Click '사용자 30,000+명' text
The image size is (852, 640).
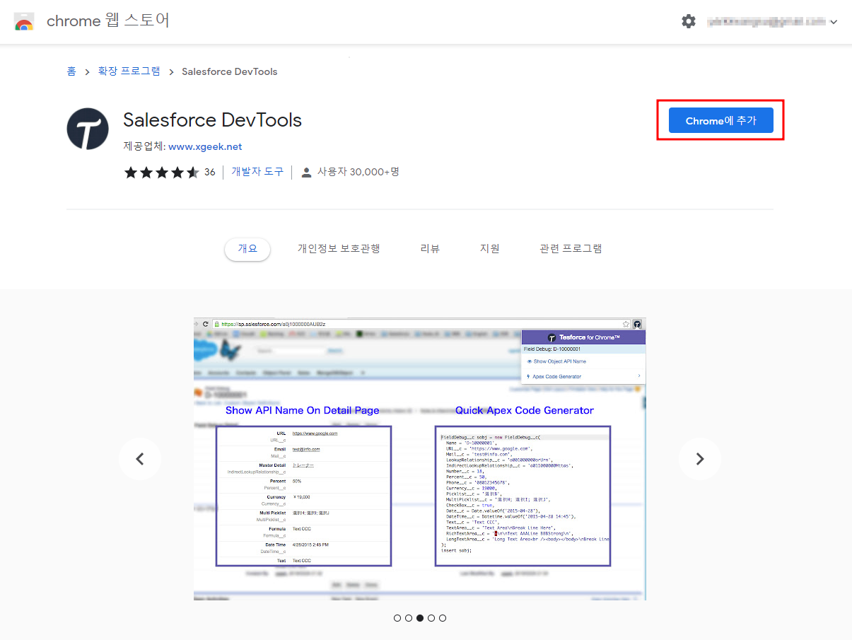tap(358, 172)
